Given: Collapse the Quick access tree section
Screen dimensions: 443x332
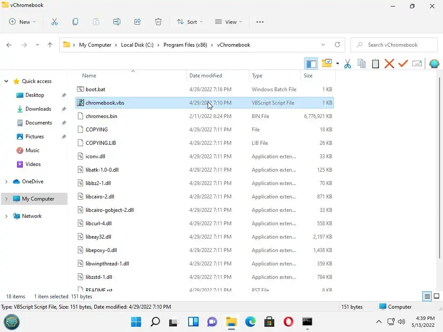Looking at the screenshot, I should tap(6, 81).
